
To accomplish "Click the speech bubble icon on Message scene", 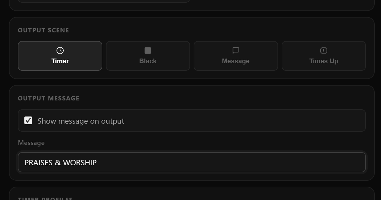I will (236, 50).
